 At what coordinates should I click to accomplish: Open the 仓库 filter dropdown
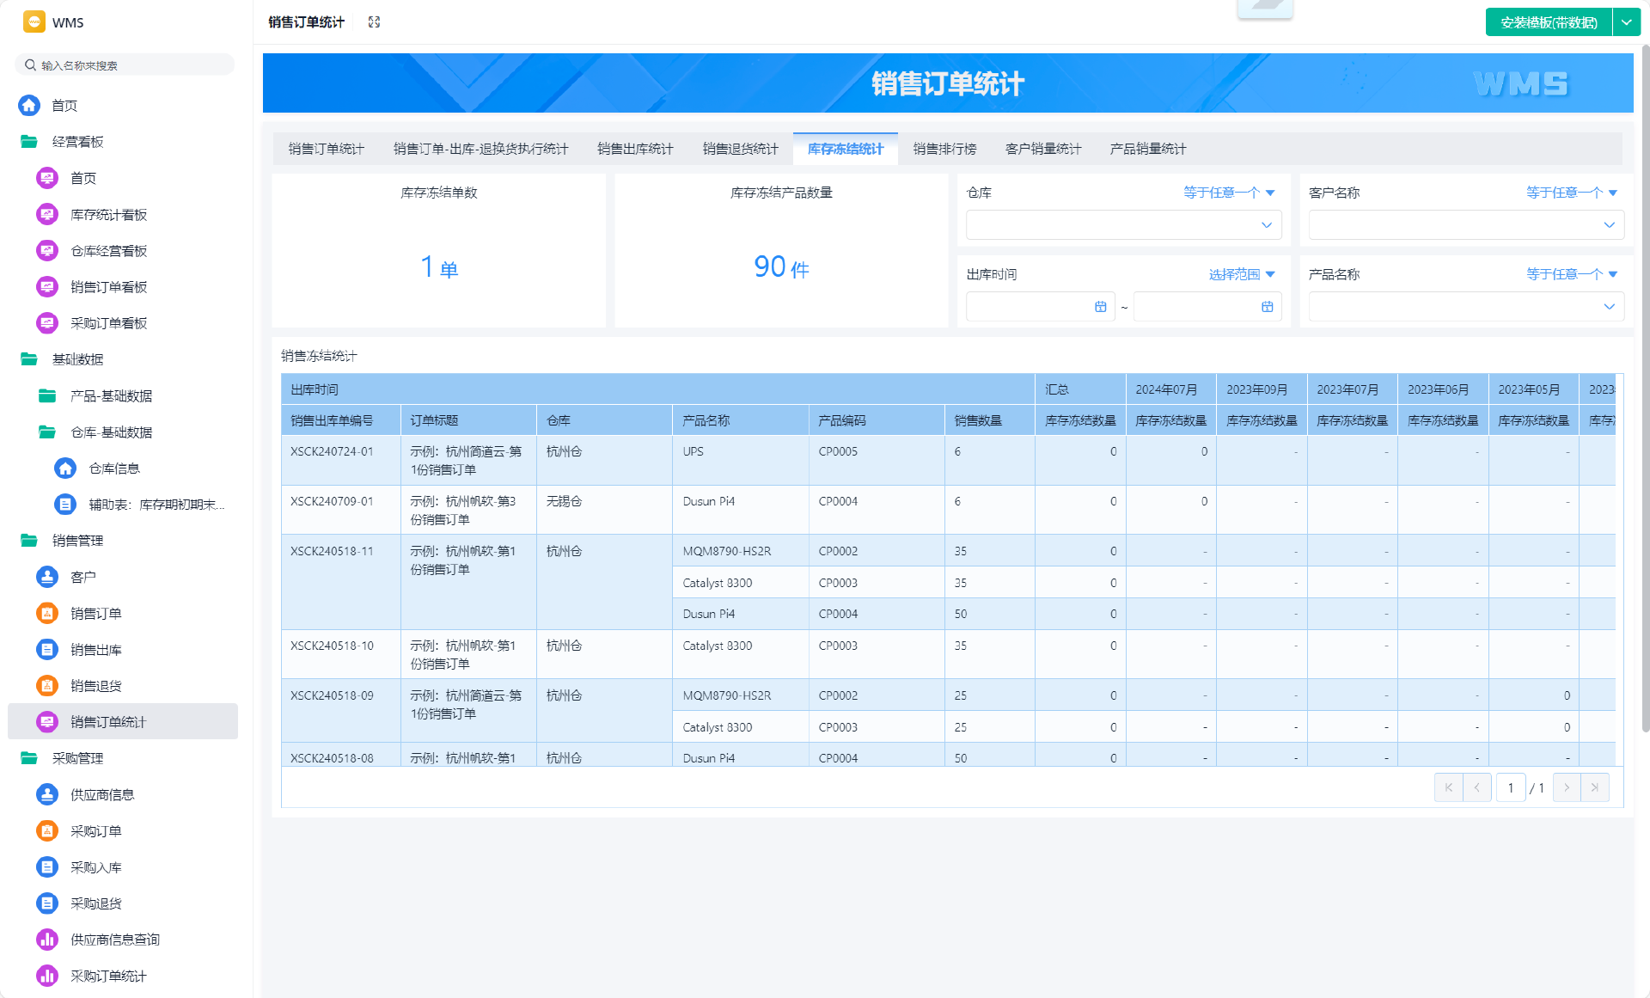point(1123,225)
